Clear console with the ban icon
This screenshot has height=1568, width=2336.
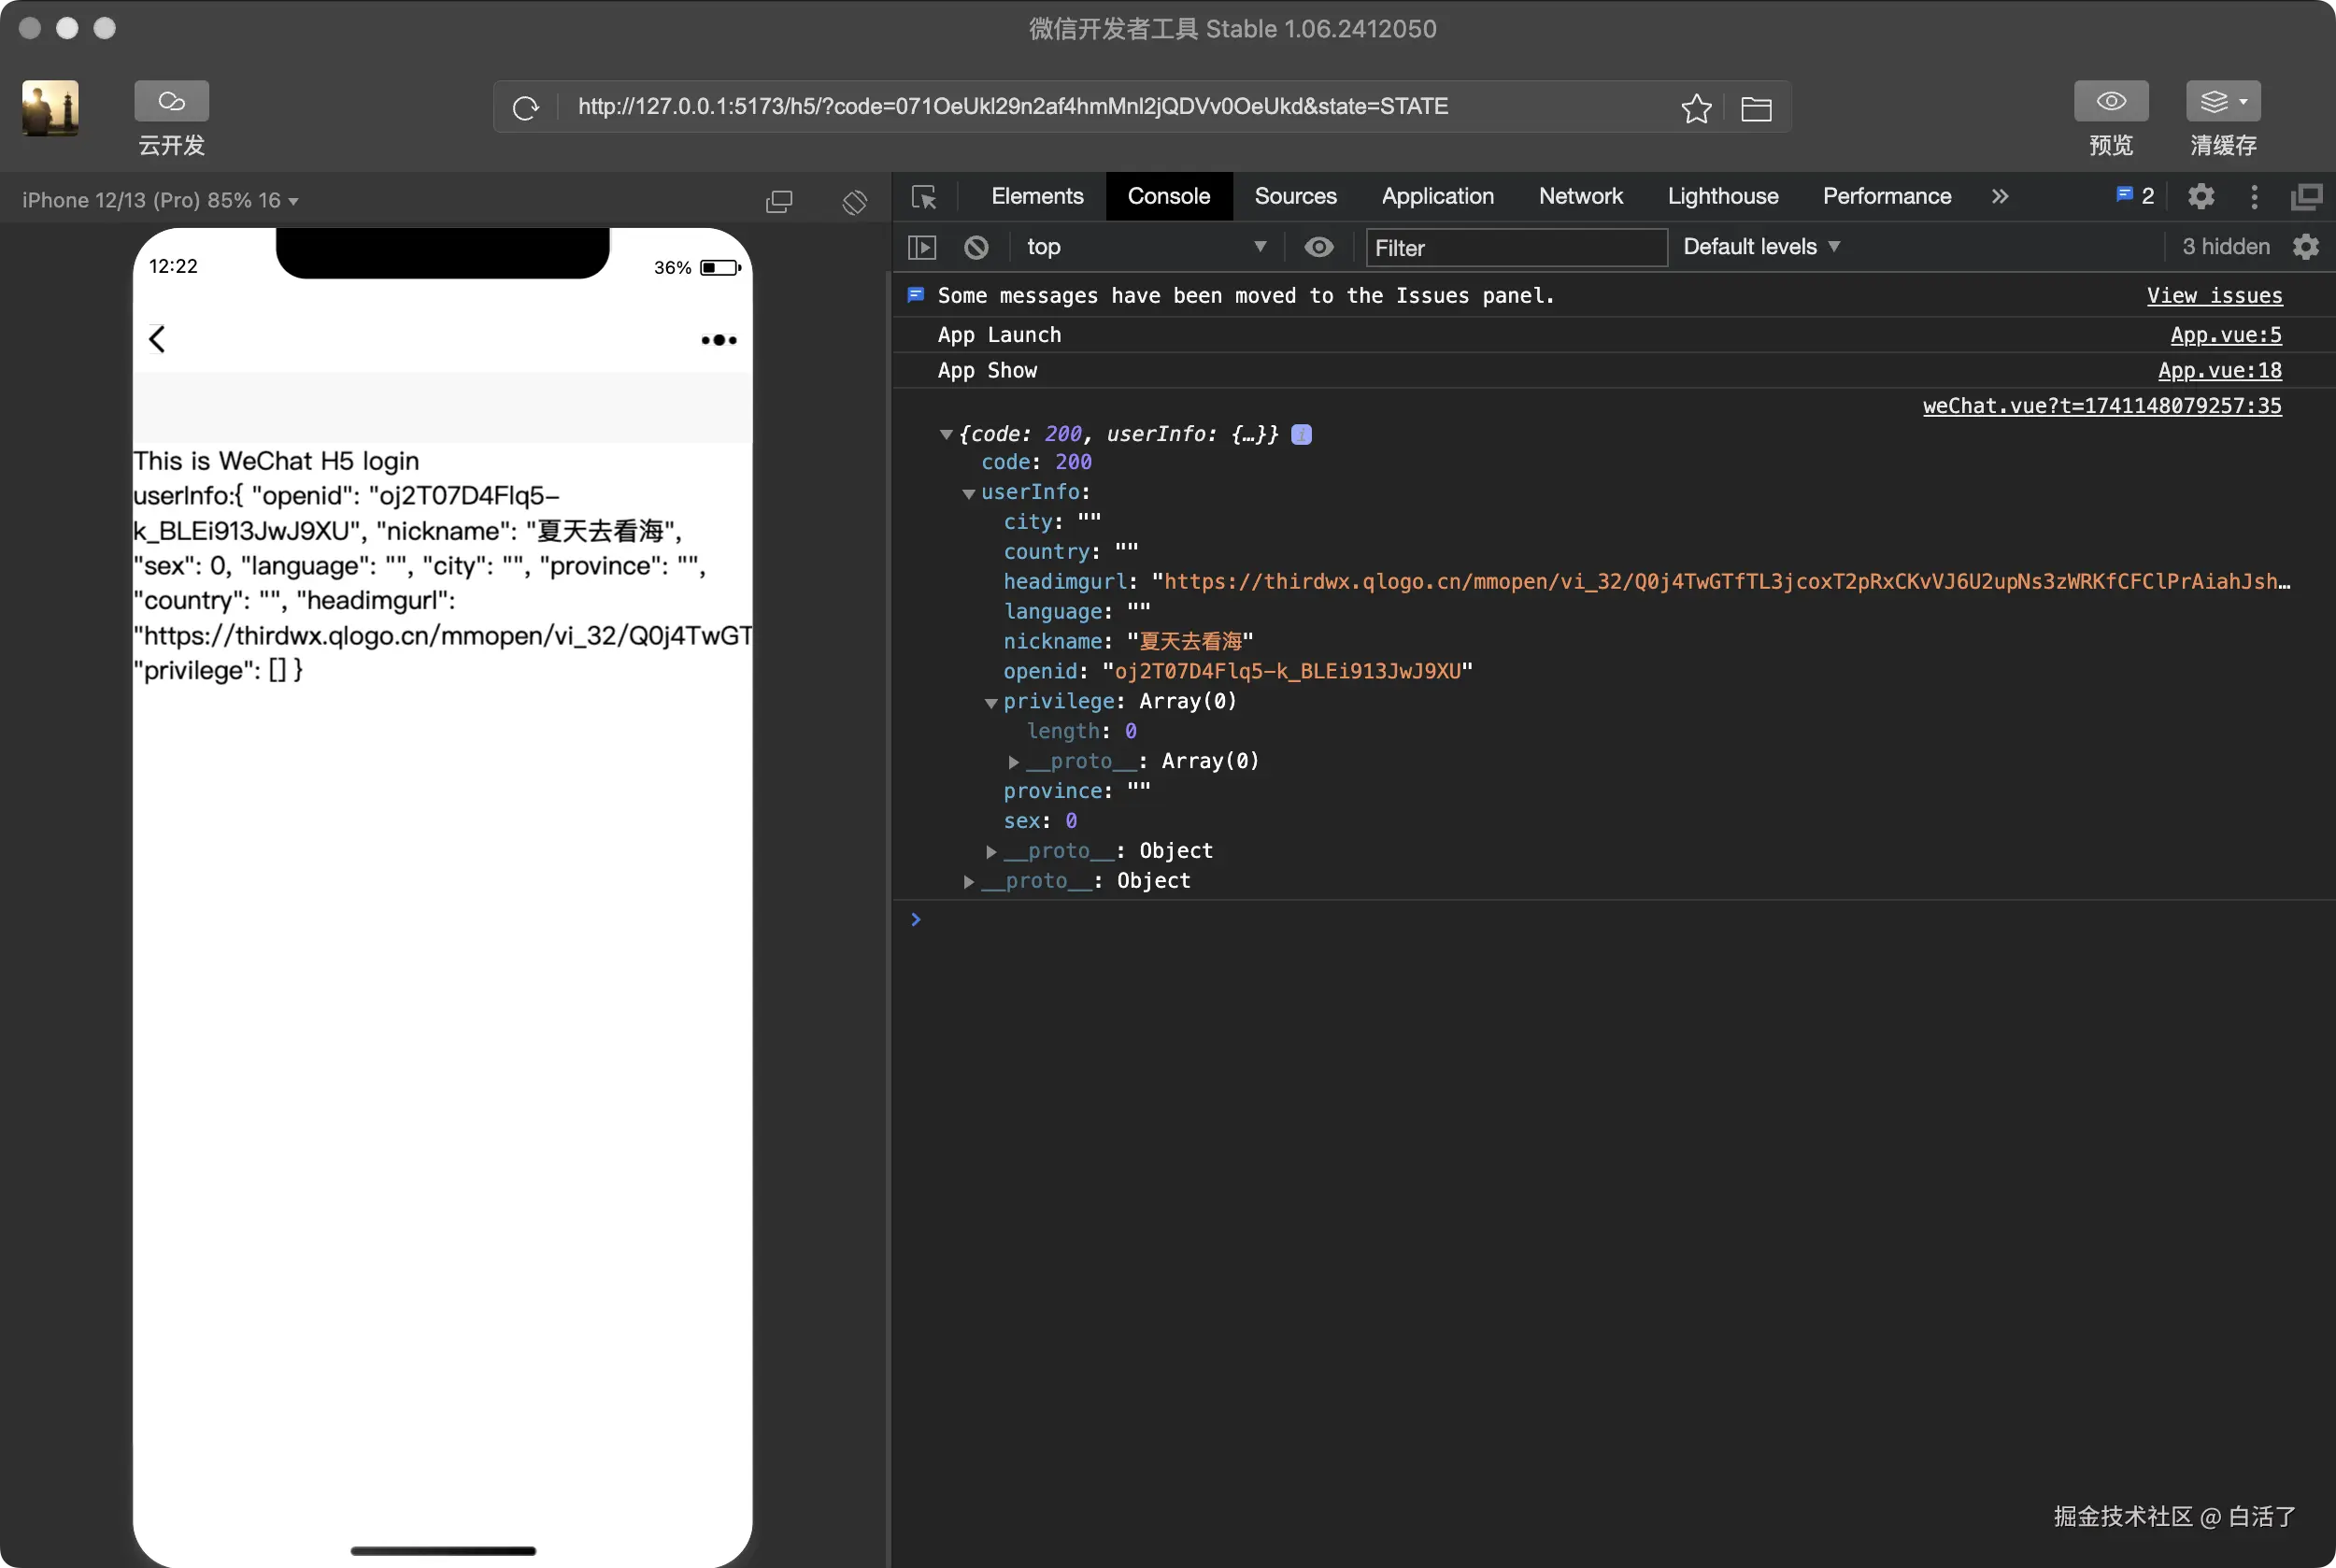pos(976,247)
